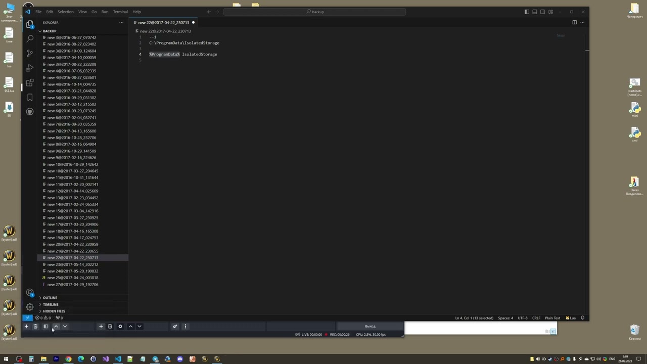Toggle Secondary Side Bar visibility
The width and height of the screenshot is (647, 364).
pyautogui.click(x=542, y=12)
